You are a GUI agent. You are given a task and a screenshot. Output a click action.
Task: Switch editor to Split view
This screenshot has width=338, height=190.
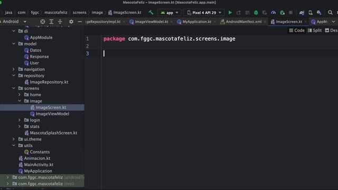click(x=315, y=31)
